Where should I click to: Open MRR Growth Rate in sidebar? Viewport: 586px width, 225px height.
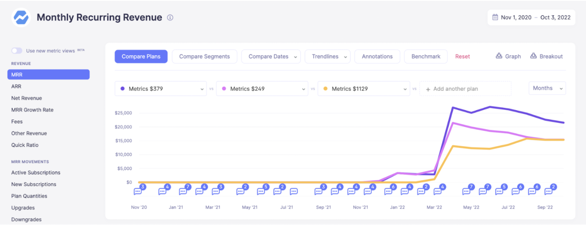[32, 110]
